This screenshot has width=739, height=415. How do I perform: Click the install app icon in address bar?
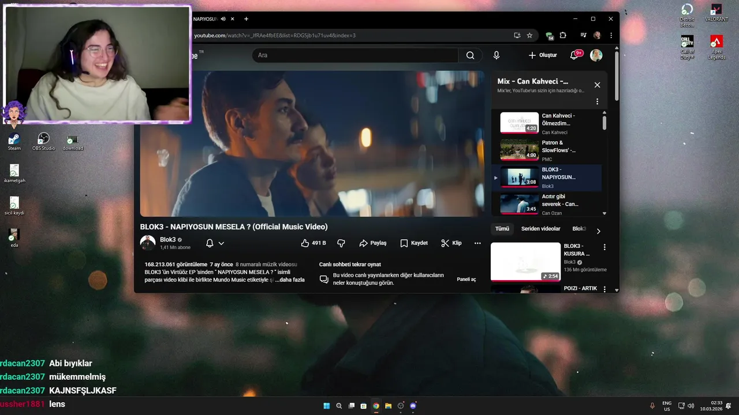[517, 35]
